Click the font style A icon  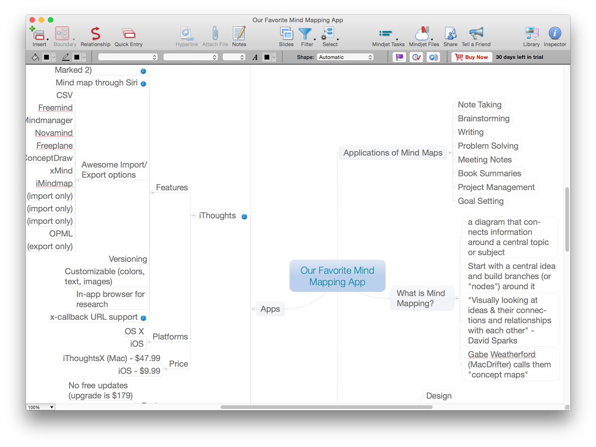tap(255, 57)
